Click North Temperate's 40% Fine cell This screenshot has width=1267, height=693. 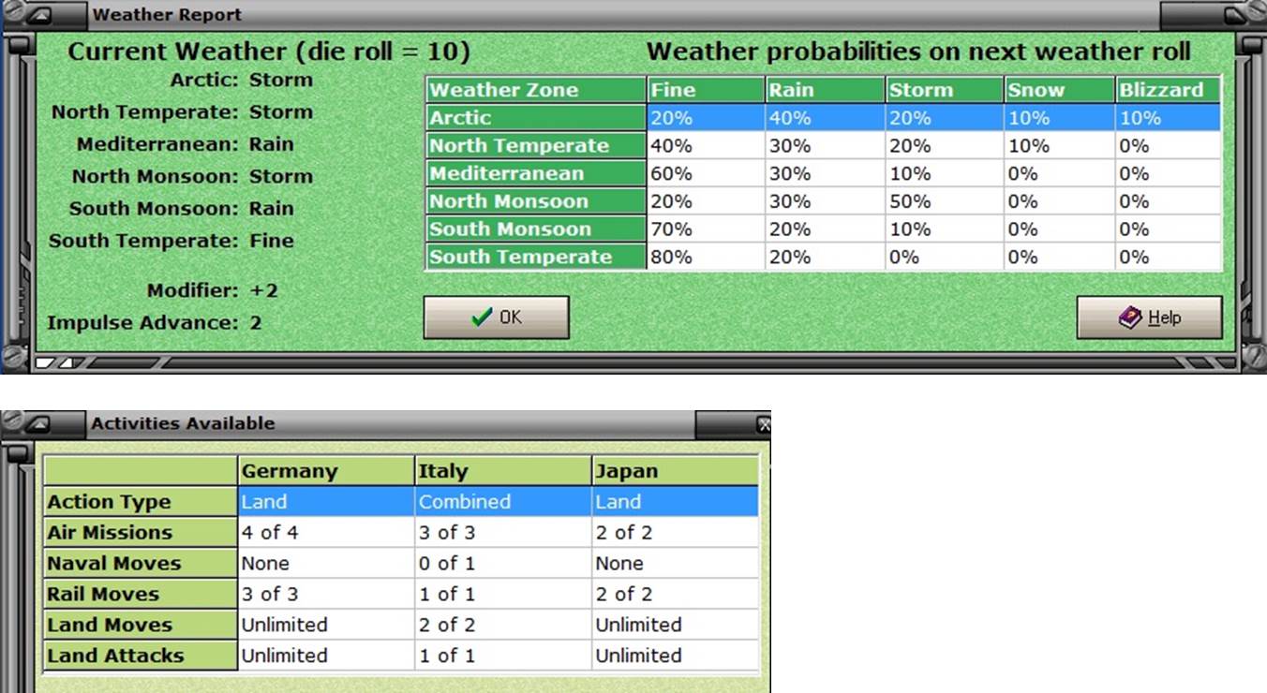coord(706,145)
